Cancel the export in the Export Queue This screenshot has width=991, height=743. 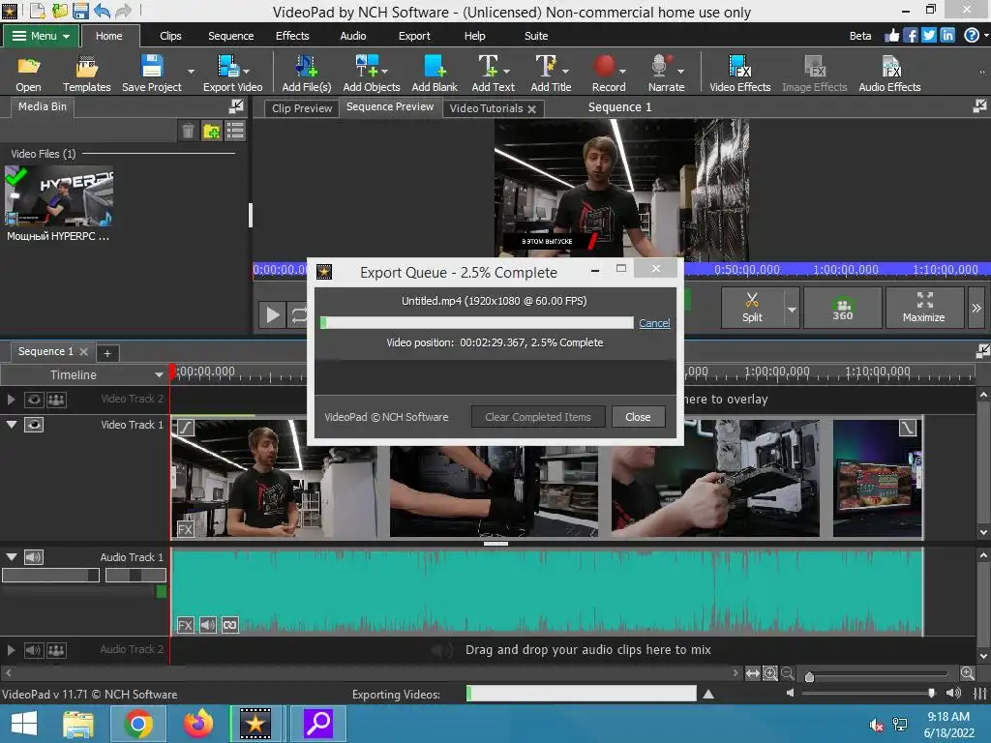tap(654, 323)
